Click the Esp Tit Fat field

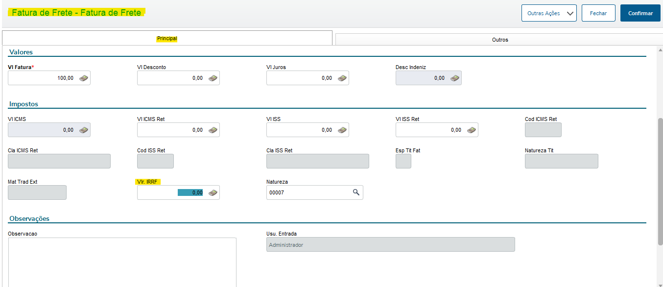tap(403, 161)
